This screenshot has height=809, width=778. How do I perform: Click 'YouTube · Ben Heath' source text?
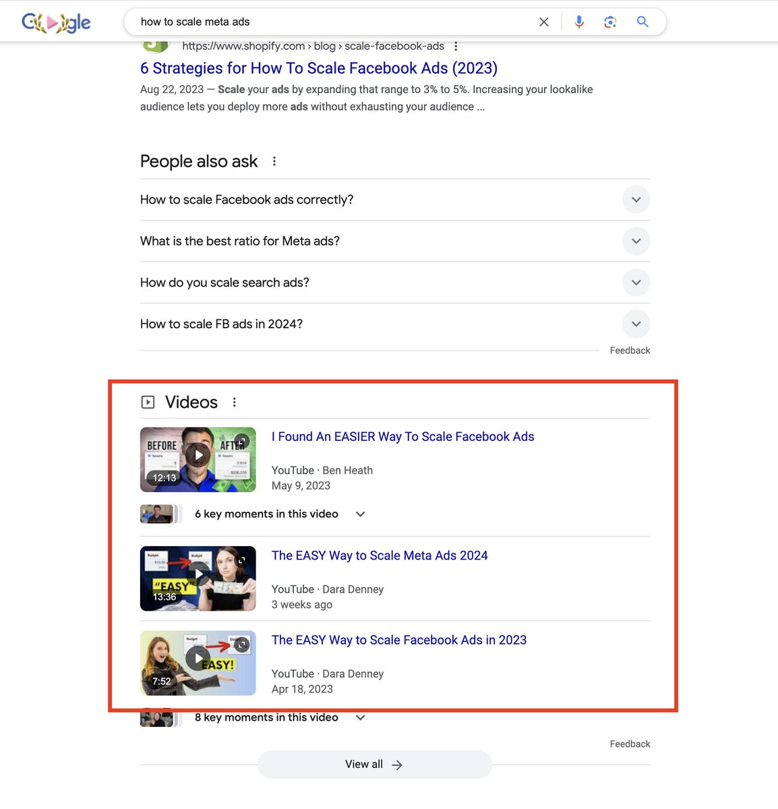tap(322, 471)
